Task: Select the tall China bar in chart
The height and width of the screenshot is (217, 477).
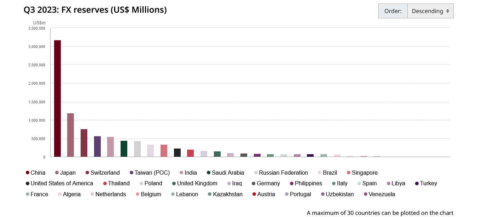Action: tap(57, 98)
